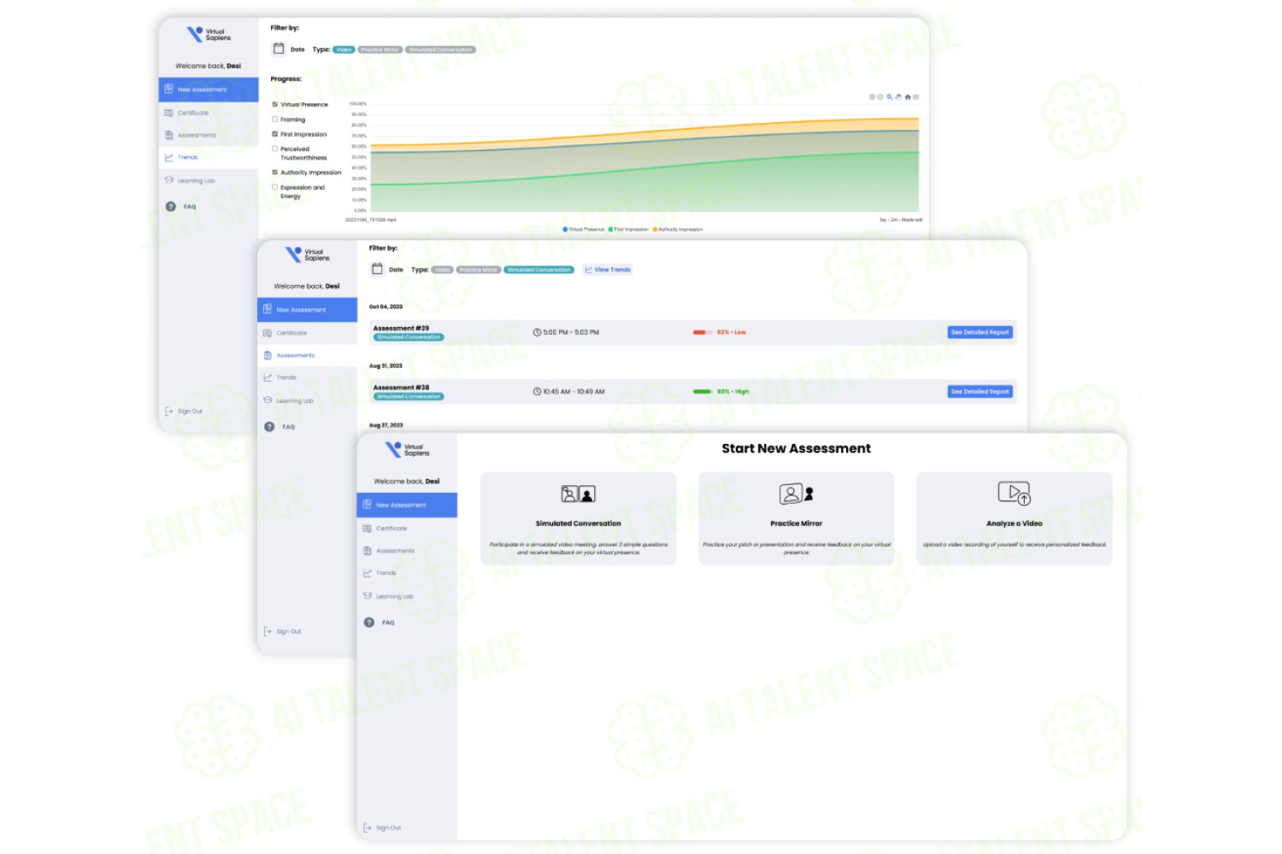Screen dimensions: 1282x854
Task: See Detailed Report for Assessment #38
Action: tap(980, 391)
